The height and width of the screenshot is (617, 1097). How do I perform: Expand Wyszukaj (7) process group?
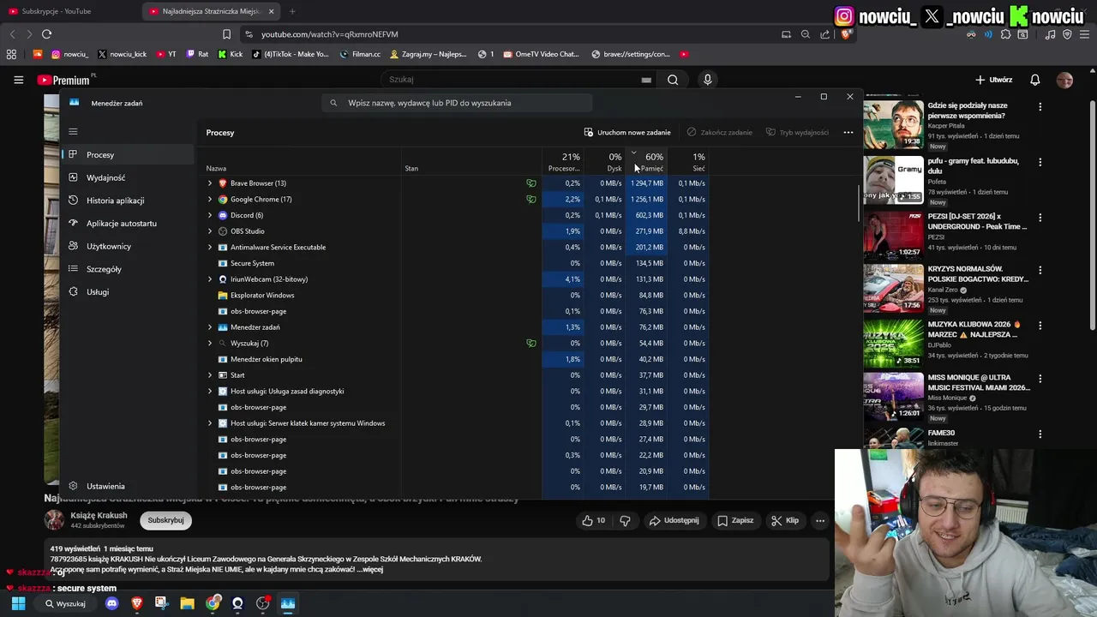[210, 343]
